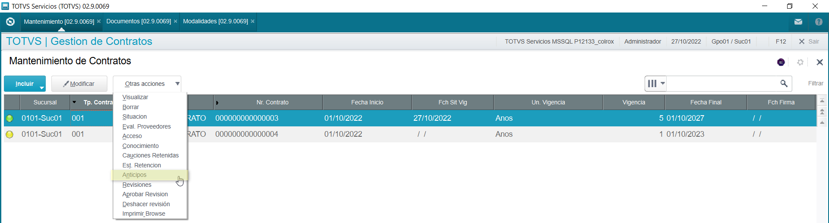Screen dimensions: 829x223
Task: Click the pencil Modificar button
Action: coord(79,84)
